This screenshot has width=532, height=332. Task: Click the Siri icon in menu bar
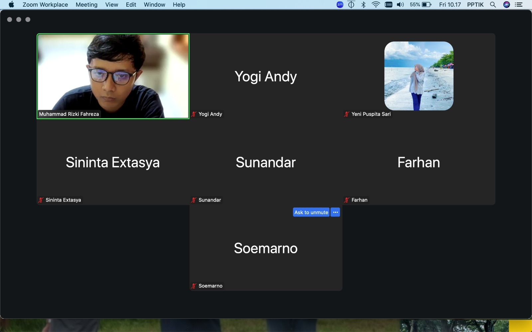click(507, 5)
